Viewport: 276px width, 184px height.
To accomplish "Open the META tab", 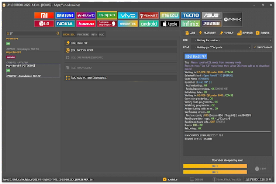I will point(94,34).
